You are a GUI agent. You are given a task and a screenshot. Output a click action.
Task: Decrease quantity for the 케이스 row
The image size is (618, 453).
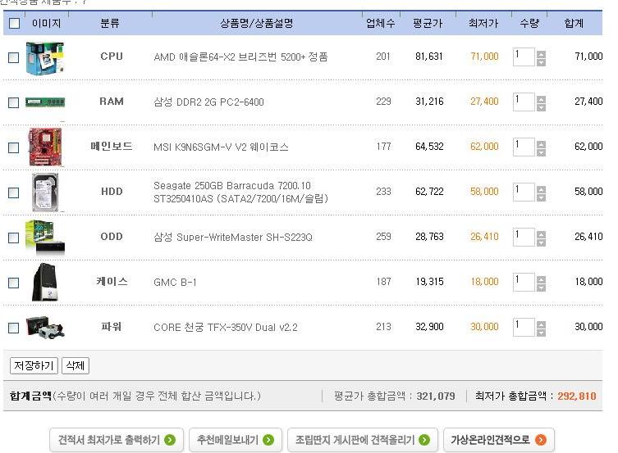(x=541, y=288)
